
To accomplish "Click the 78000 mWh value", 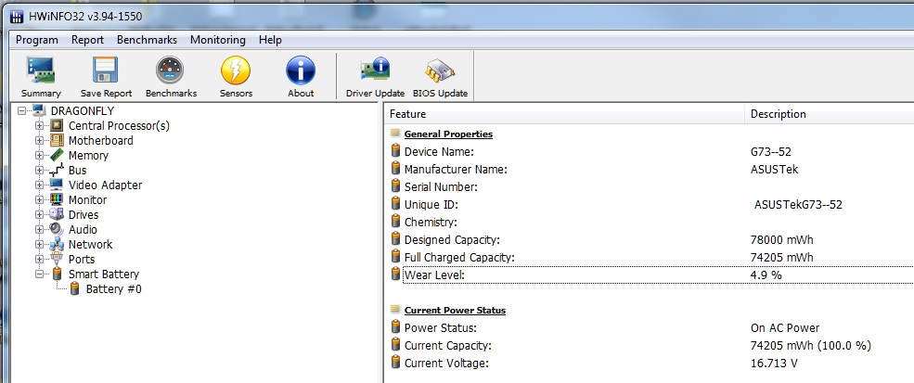I will [x=781, y=239].
